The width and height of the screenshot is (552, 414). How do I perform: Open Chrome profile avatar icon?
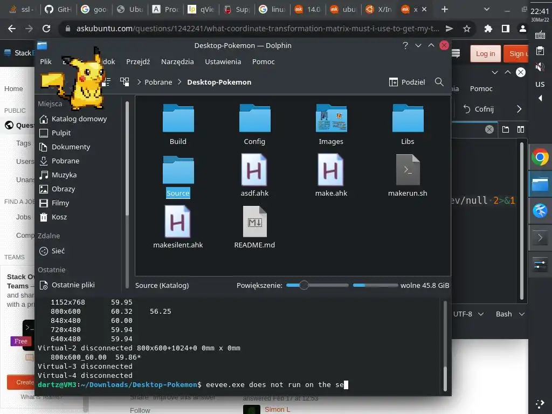tap(523, 29)
